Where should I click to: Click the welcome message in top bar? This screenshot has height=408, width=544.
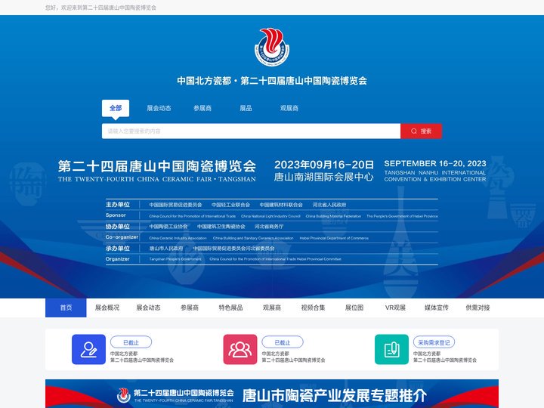point(100,8)
